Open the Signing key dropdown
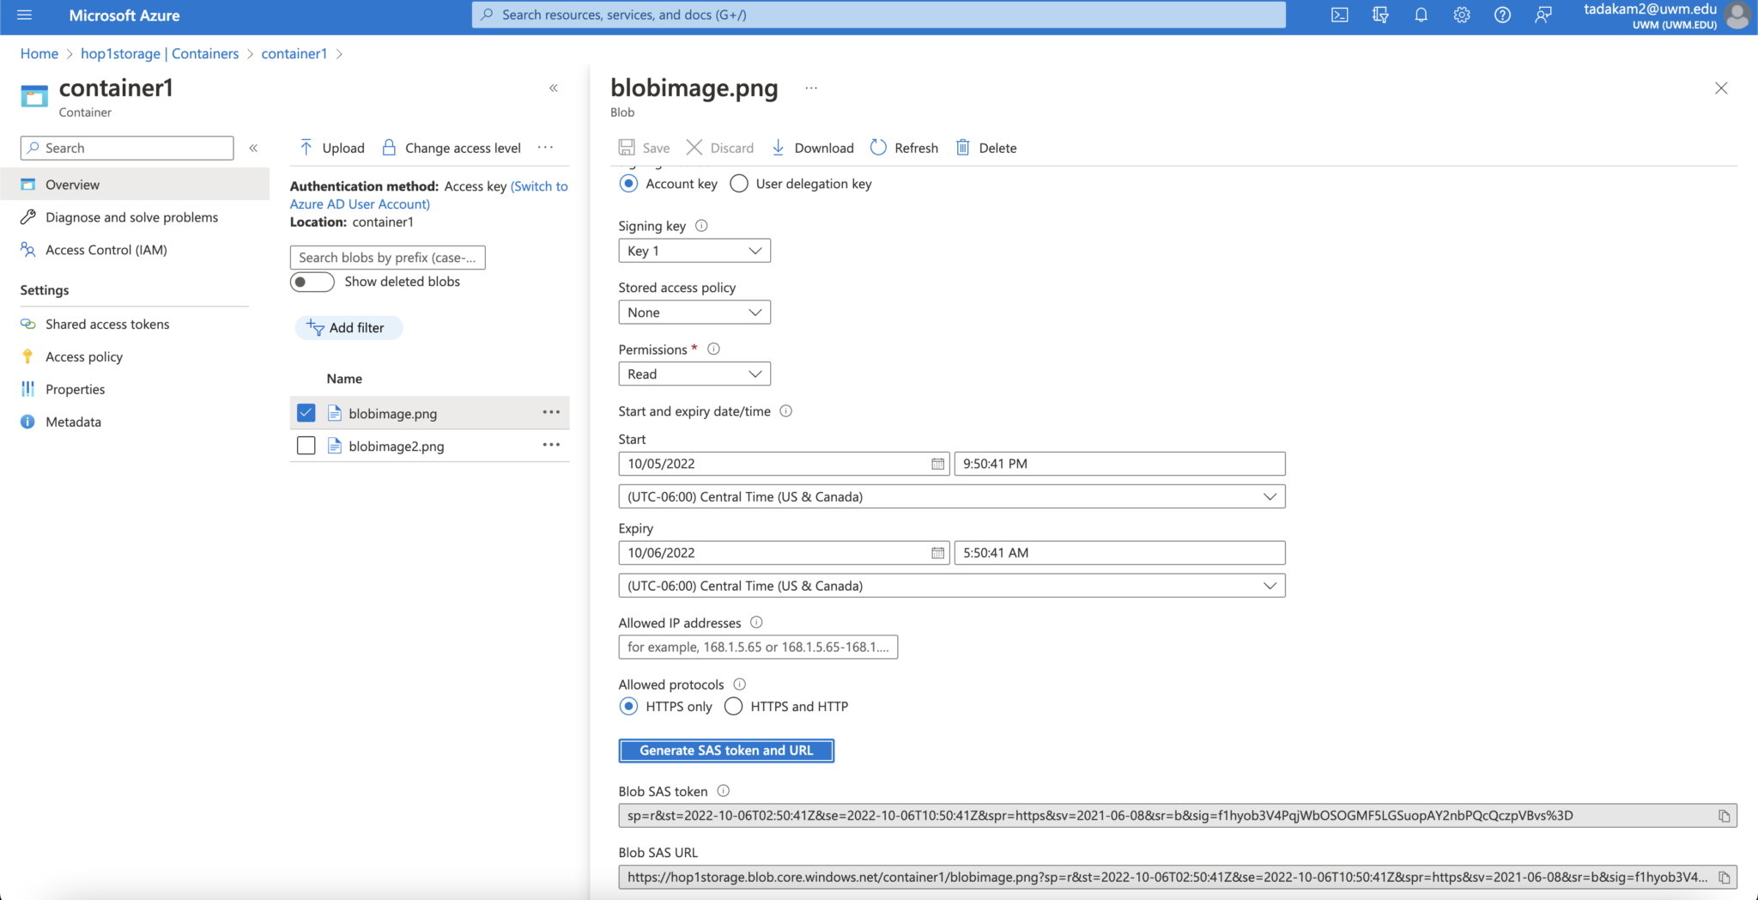The height and width of the screenshot is (900, 1758). (694, 250)
